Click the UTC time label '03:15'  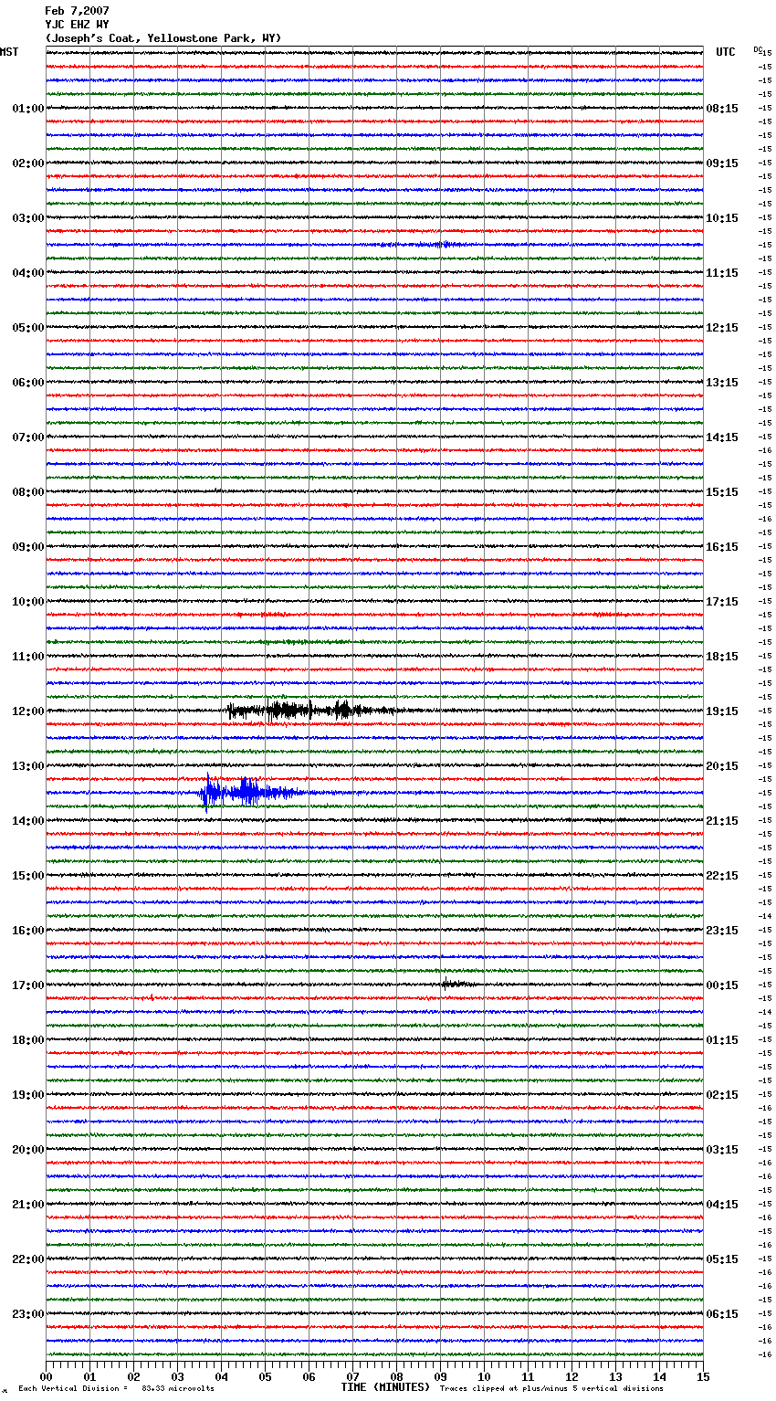click(722, 1150)
